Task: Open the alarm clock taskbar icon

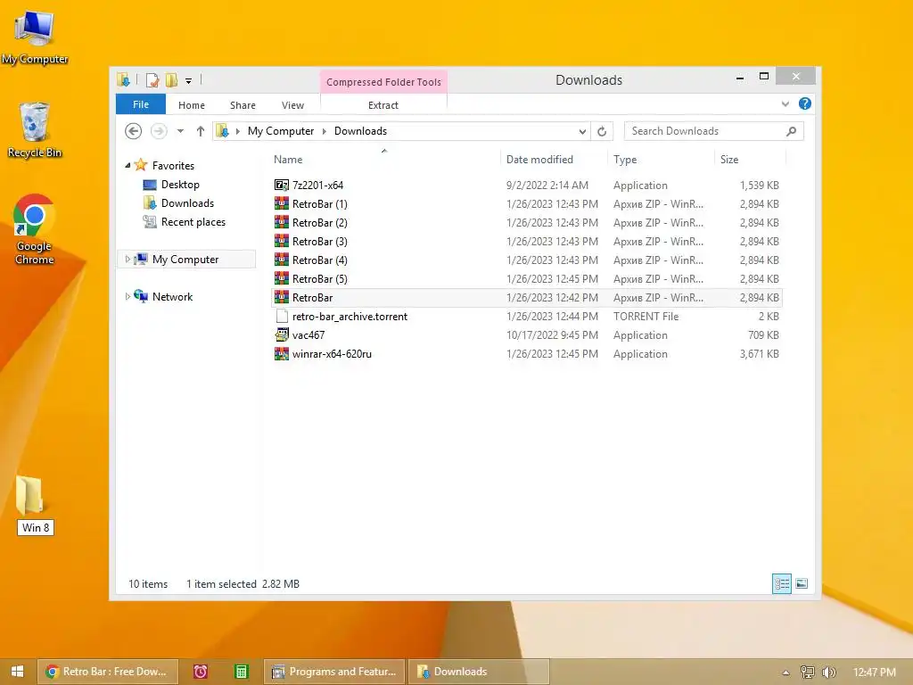Action: click(x=201, y=672)
